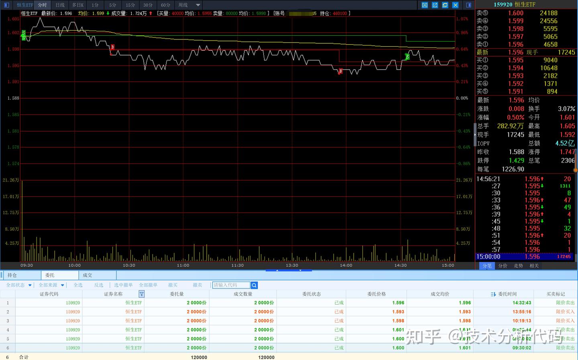The height and width of the screenshot is (360, 578).
Task: Click the 卖① ask price 1.596
Action: tap(516, 45)
